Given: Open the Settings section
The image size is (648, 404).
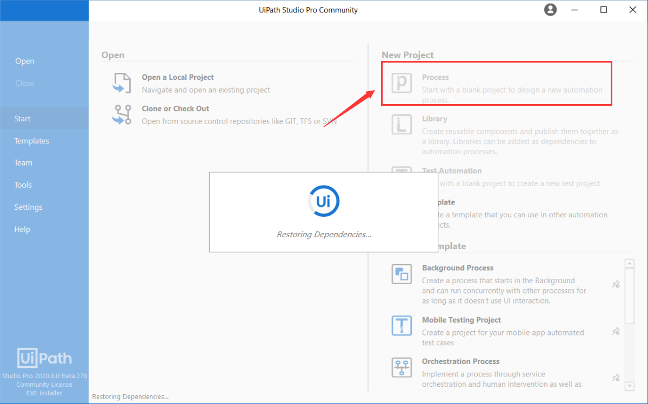Looking at the screenshot, I should (28, 207).
